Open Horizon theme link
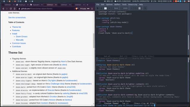 52,100
